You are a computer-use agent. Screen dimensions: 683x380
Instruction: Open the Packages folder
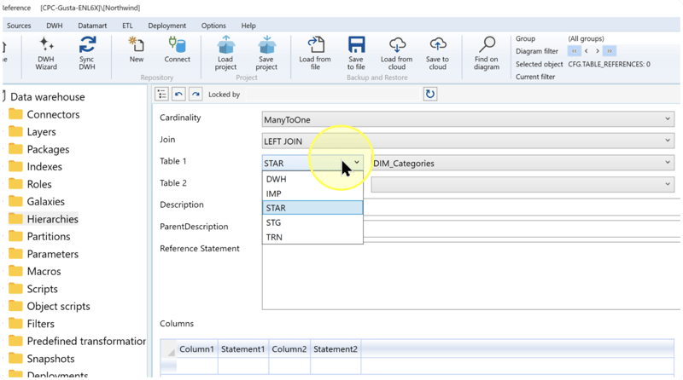(48, 149)
